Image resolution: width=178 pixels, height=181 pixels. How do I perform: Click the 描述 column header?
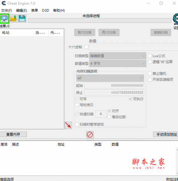pyautogui.click(x=34, y=144)
